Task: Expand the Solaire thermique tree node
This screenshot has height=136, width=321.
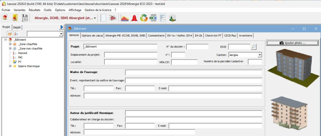Action: tap(10, 66)
